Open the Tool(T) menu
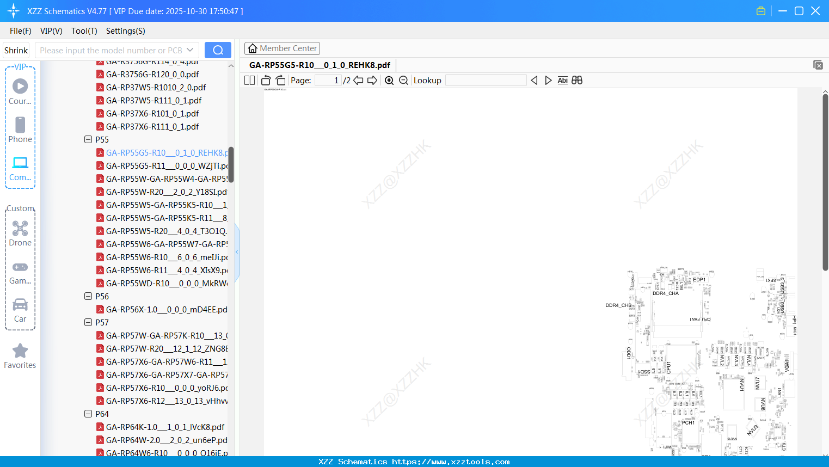 [84, 31]
